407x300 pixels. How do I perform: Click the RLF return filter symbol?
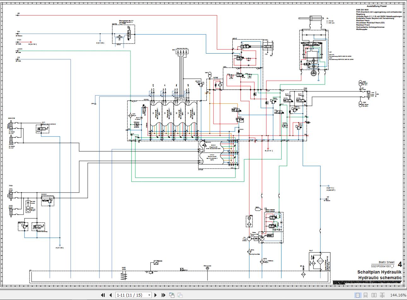pyautogui.click(x=320, y=262)
